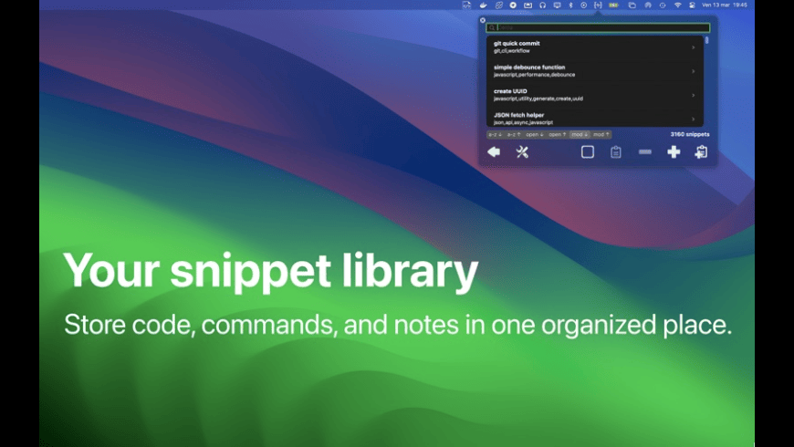Click the headphones menu bar icon
The height and width of the screenshot is (447, 794).
click(x=542, y=5)
